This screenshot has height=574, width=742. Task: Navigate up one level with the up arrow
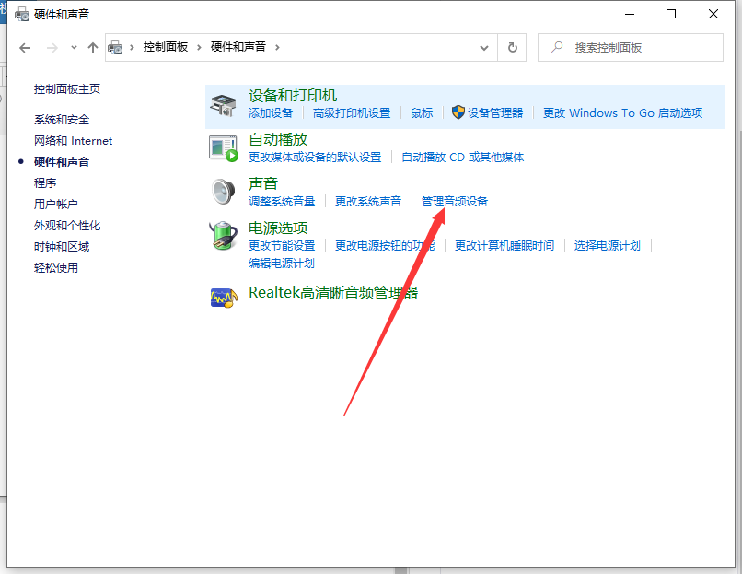pos(92,47)
